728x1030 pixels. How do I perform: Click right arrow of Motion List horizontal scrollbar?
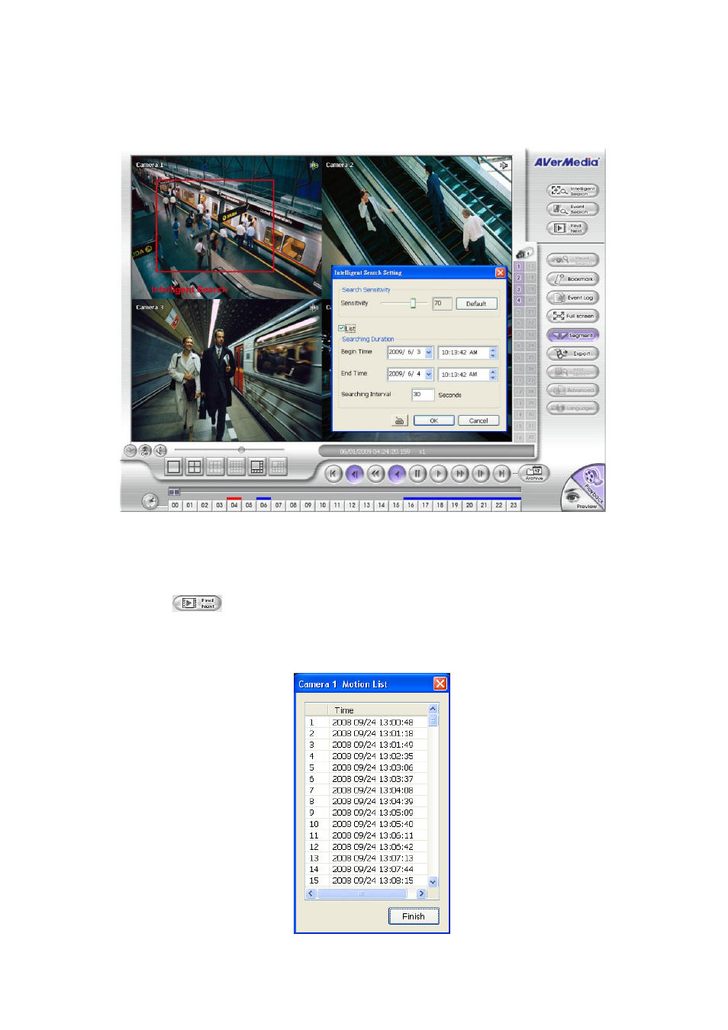tap(421, 893)
